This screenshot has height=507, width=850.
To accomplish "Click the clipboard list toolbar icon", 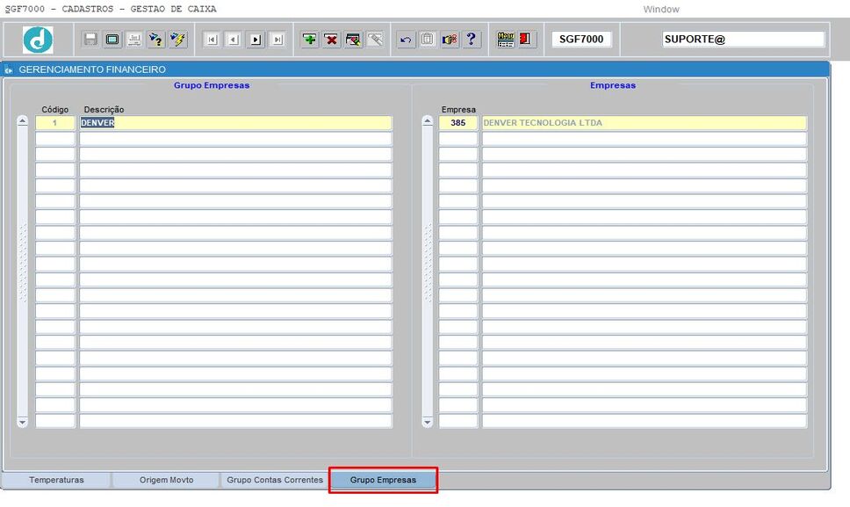I will pyautogui.click(x=427, y=39).
